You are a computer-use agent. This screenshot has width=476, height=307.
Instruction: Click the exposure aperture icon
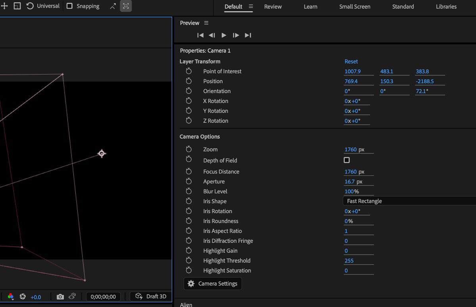point(23,296)
